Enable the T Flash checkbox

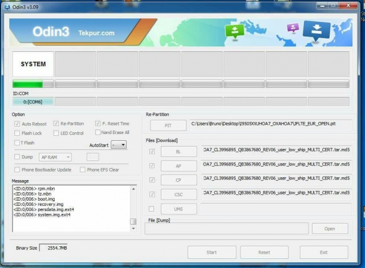17,143
